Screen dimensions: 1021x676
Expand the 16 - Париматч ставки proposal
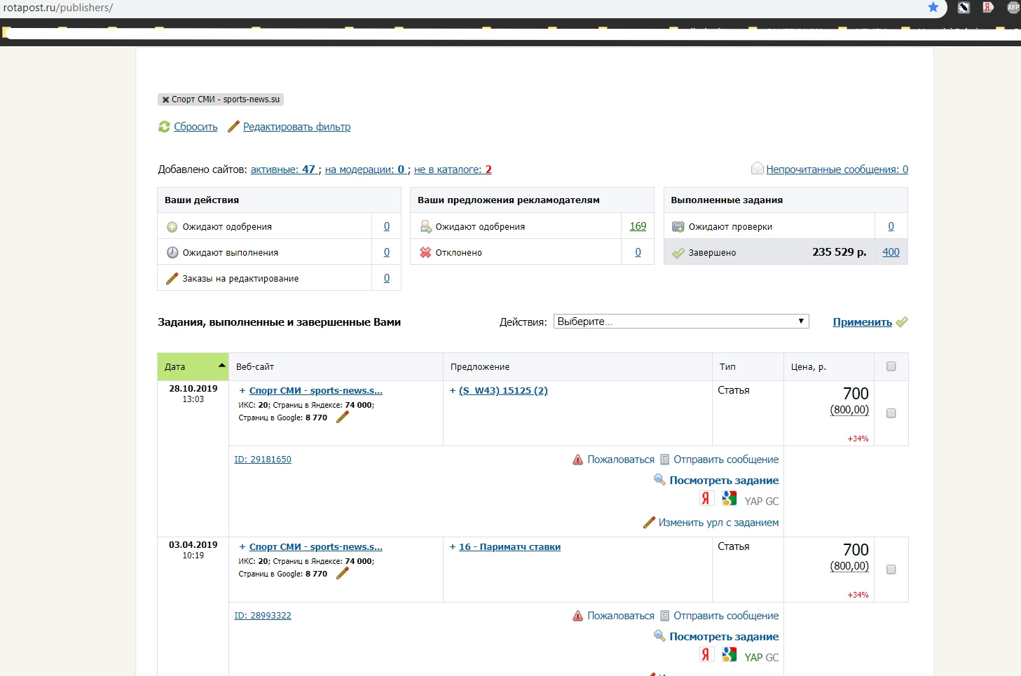point(453,547)
